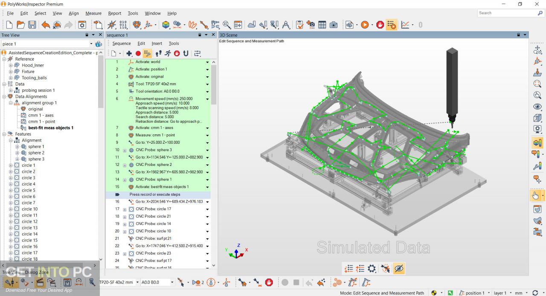Click the red stop-hand icon in top toolbar

380,25
